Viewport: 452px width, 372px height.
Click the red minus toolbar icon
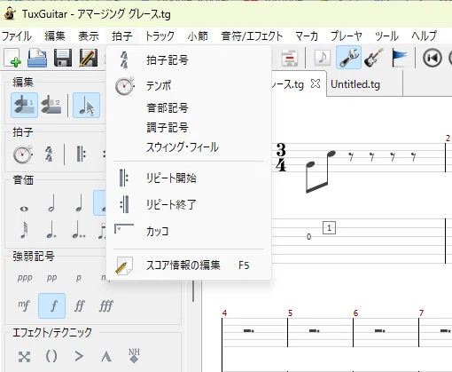[290, 58]
